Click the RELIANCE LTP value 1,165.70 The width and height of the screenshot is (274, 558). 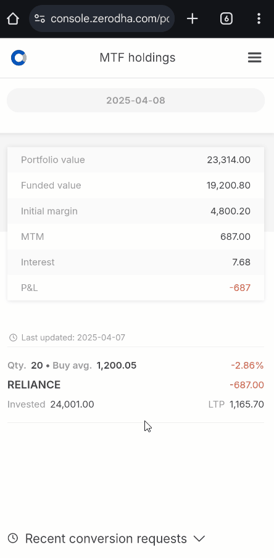pyautogui.click(x=247, y=404)
